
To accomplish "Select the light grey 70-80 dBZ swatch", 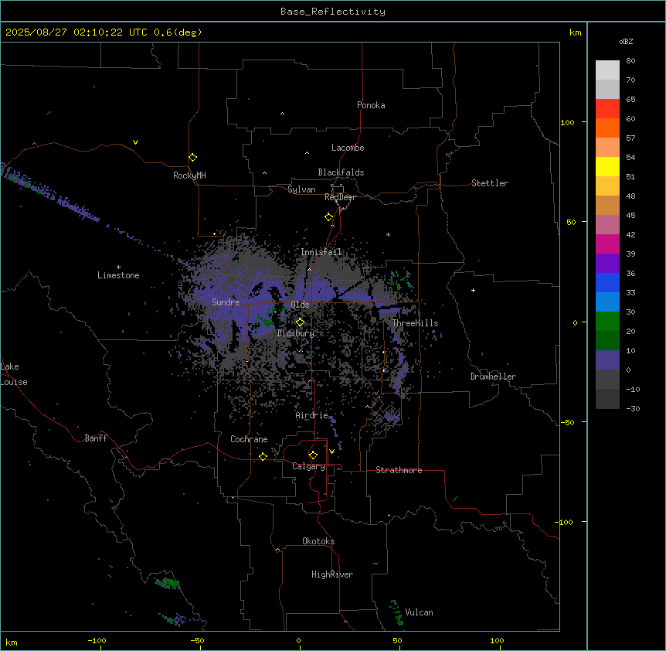I will (607, 70).
